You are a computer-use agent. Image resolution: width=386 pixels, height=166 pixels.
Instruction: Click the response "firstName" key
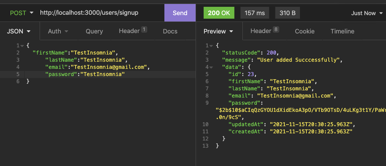click(x=246, y=81)
